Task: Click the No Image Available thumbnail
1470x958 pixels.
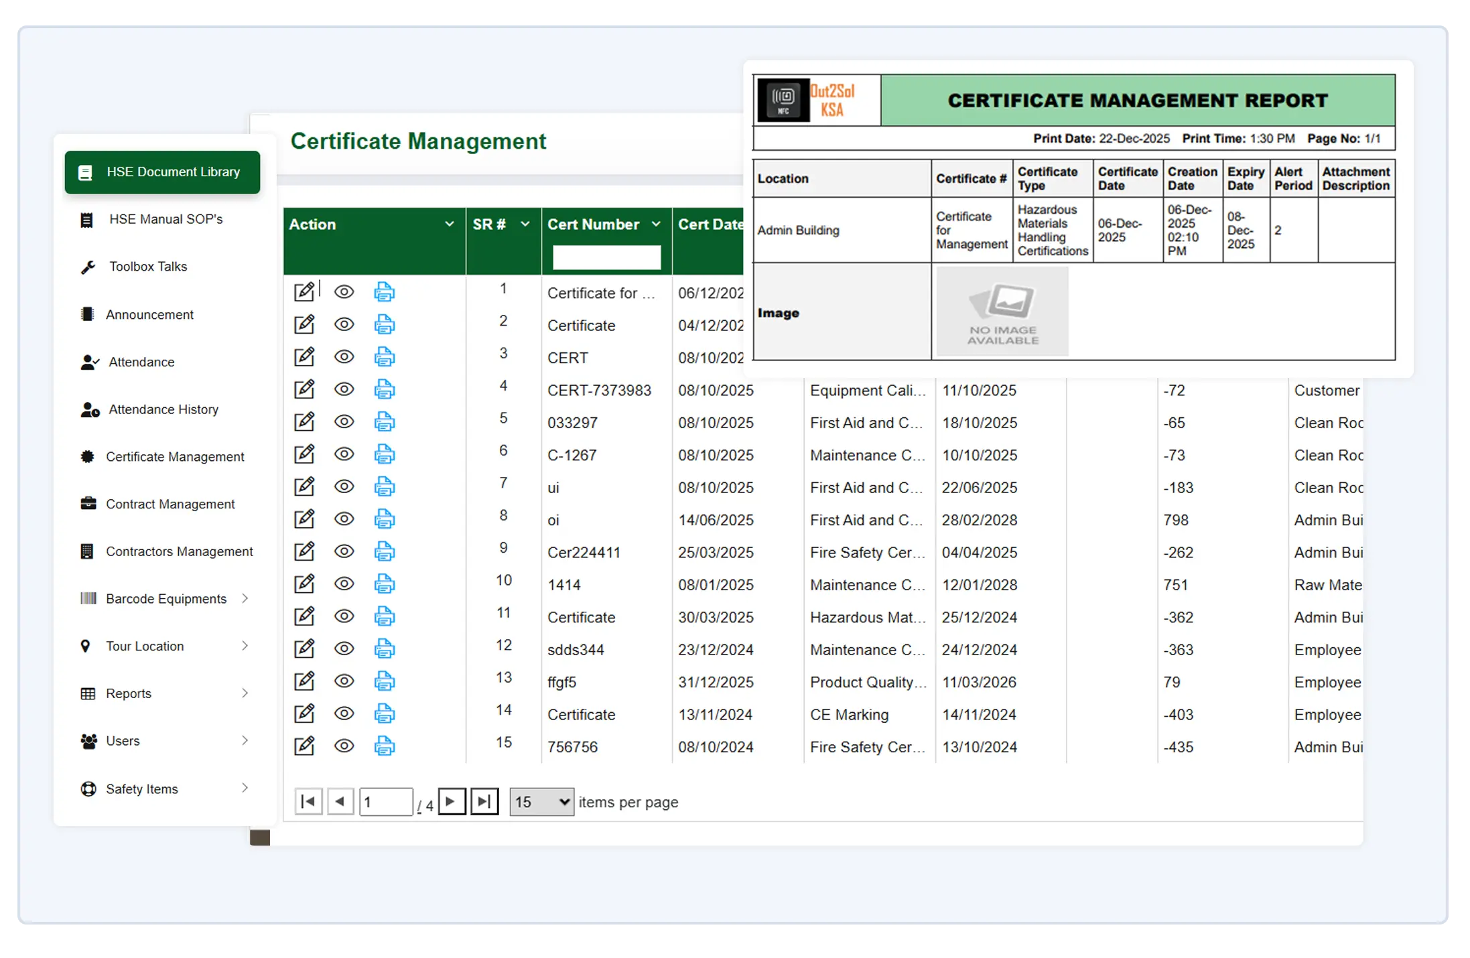Action: (x=1002, y=312)
